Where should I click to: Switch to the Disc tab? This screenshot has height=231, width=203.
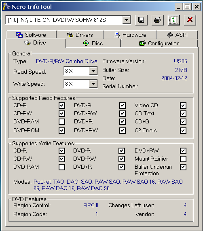coord(93,43)
